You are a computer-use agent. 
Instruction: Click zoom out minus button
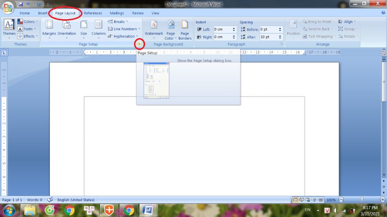(x=341, y=200)
